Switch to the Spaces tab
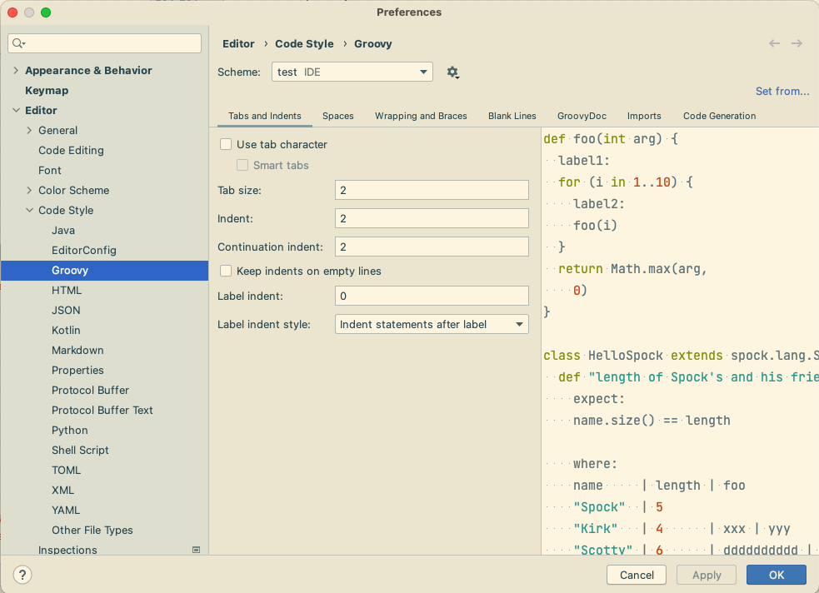Screen dimensions: 819x593 pyautogui.click(x=338, y=116)
